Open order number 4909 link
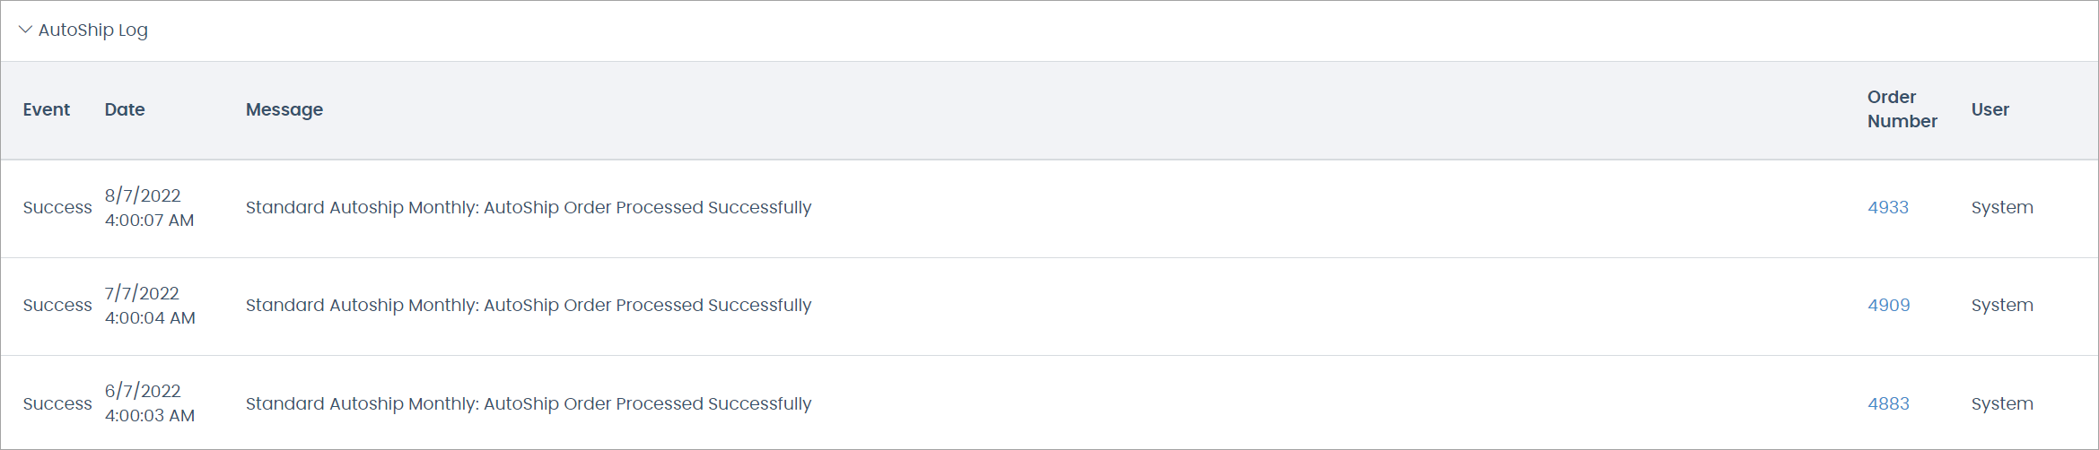2099x450 pixels. click(x=1888, y=305)
